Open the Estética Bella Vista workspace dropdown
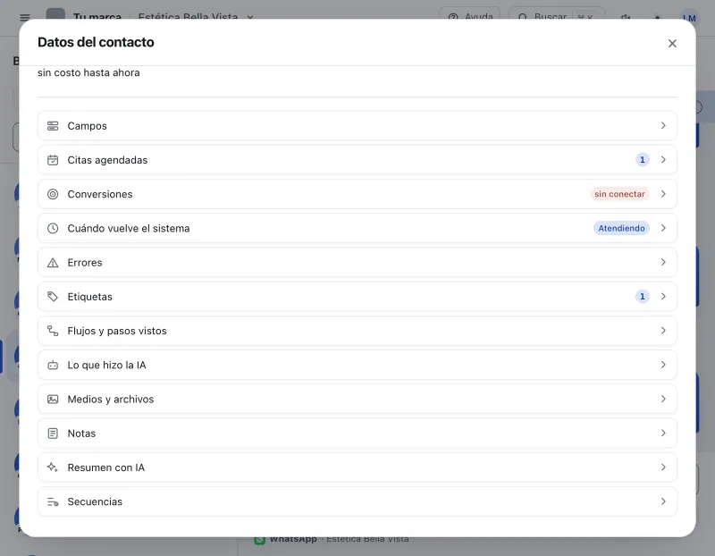Viewport: 715px width, 556px height. click(196, 17)
